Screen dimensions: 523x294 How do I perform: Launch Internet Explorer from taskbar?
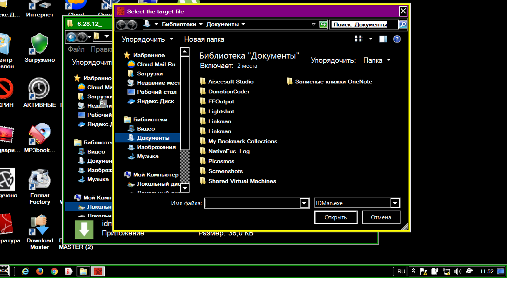(26, 271)
